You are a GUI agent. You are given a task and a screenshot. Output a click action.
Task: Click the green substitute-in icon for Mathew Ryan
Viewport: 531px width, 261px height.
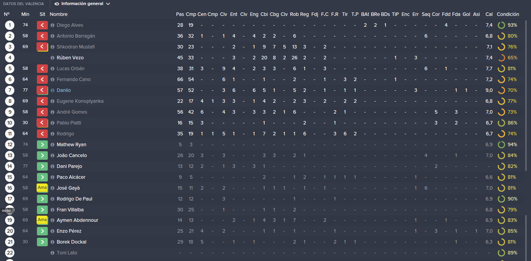(42, 145)
